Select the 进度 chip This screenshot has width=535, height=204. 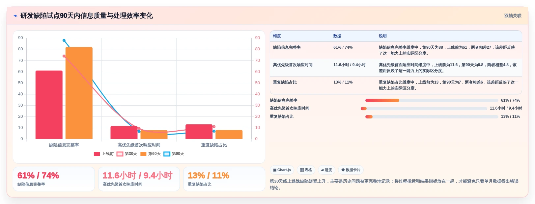point(326,170)
